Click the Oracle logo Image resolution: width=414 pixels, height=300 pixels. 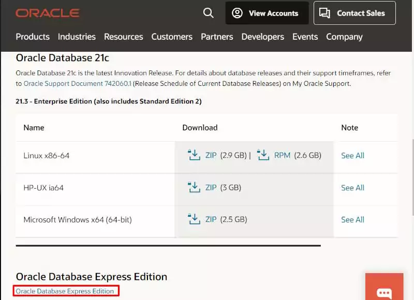[x=48, y=13]
